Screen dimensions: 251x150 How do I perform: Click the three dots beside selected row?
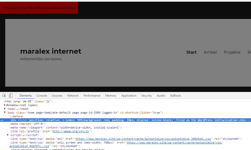point(2,120)
